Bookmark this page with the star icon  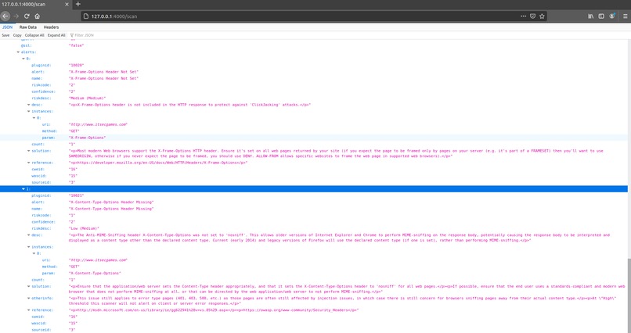(542, 16)
